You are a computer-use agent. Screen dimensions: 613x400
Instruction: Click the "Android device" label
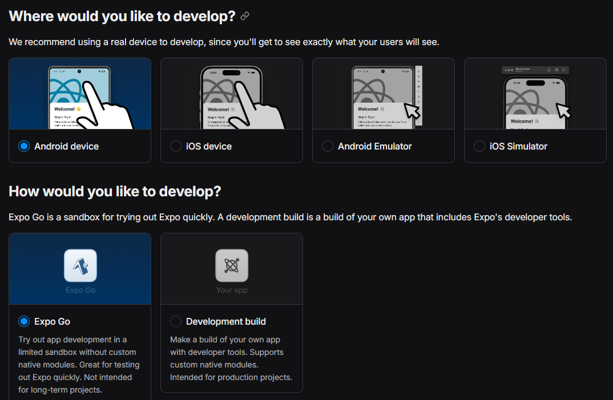click(x=66, y=146)
